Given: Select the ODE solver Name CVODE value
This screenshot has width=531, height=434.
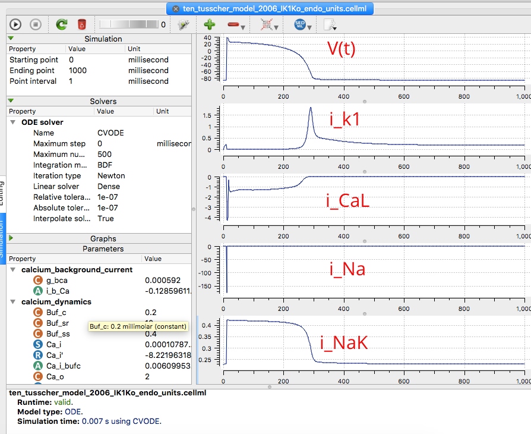Looking at the screenshot, I should 110,133.
